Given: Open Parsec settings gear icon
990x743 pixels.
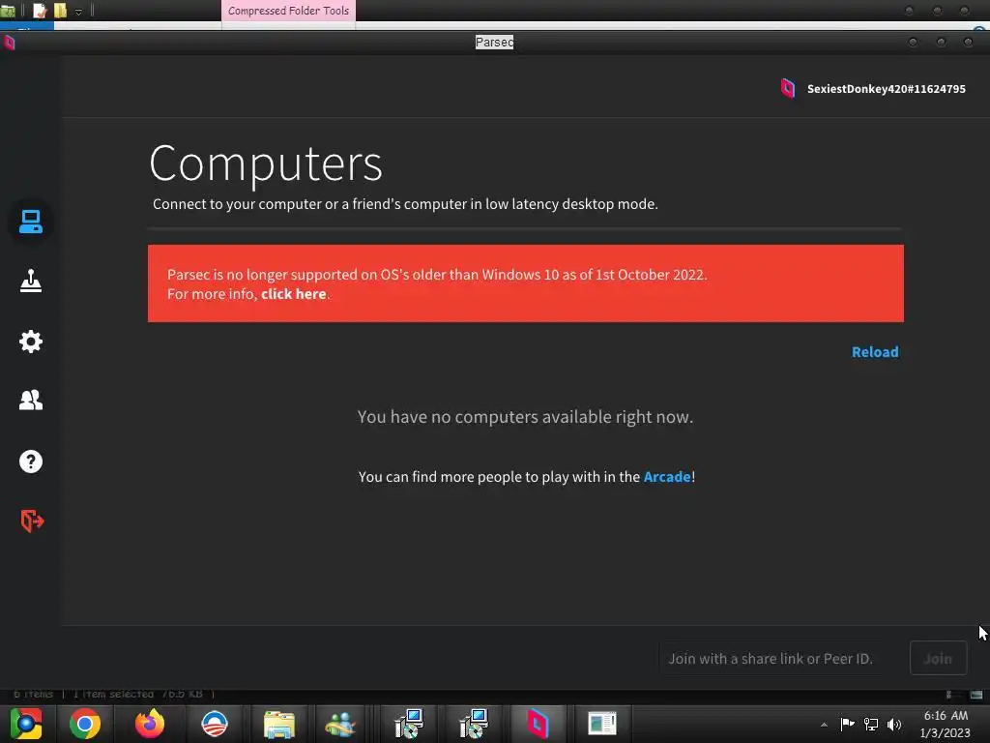Looking at the screenshot, I should tap(30, 342).
